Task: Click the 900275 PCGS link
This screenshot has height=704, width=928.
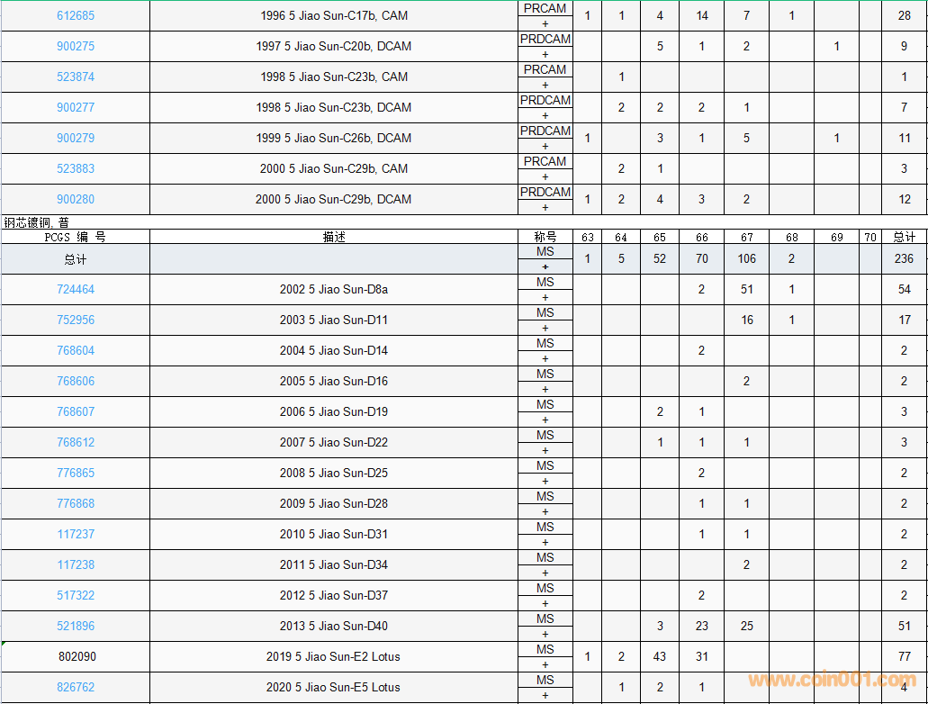Action: point(76,46)
